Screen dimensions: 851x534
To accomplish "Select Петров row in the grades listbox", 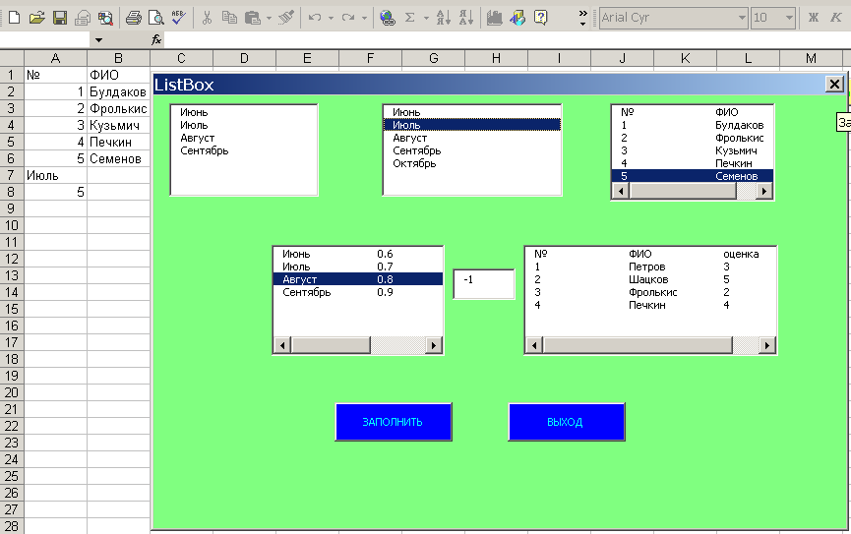I will 650,267.
